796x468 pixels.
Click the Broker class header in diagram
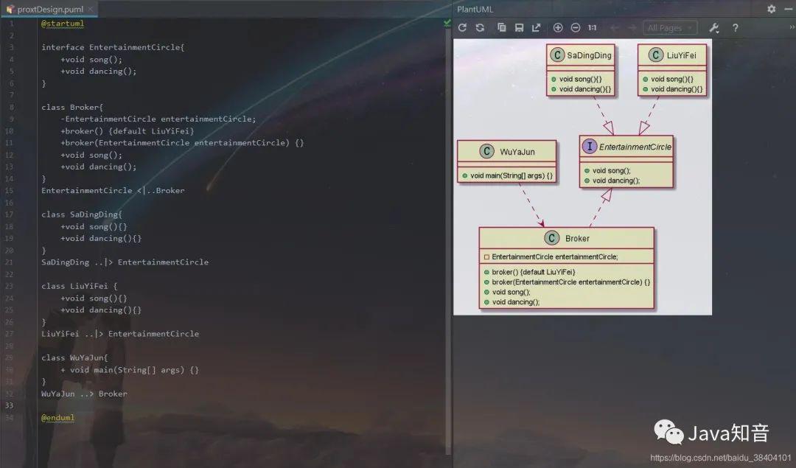point(567,238)
